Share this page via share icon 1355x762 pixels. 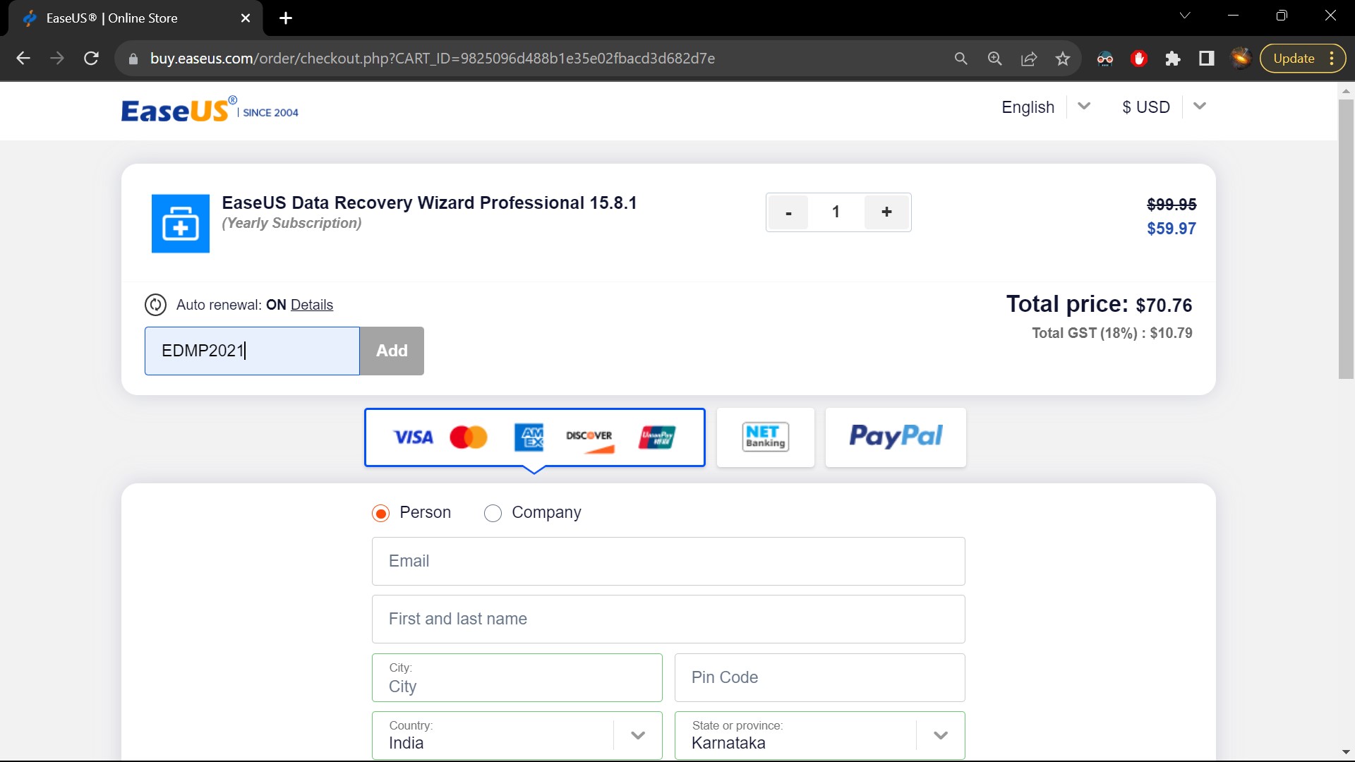[x=1029, y=59]
